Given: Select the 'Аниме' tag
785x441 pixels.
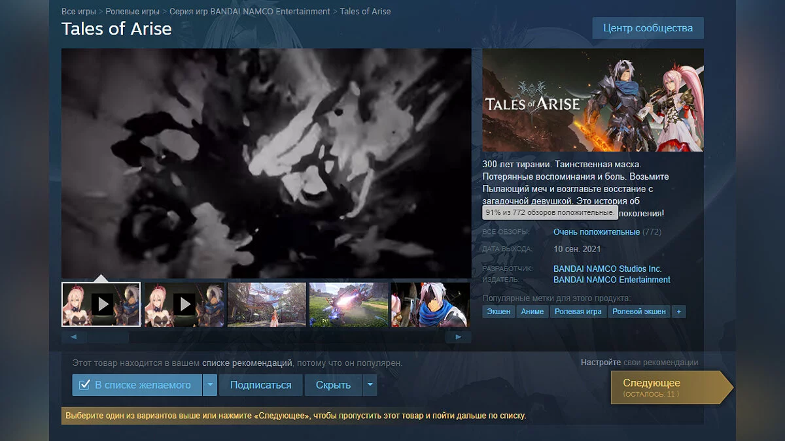Looking at the screenshot, I should tap(532, 312).
